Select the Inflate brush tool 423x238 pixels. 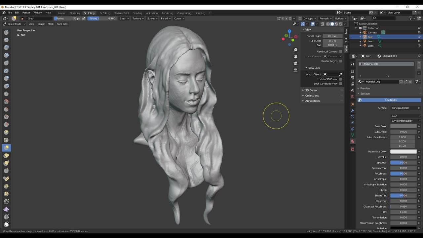click(x=6, y=78)
